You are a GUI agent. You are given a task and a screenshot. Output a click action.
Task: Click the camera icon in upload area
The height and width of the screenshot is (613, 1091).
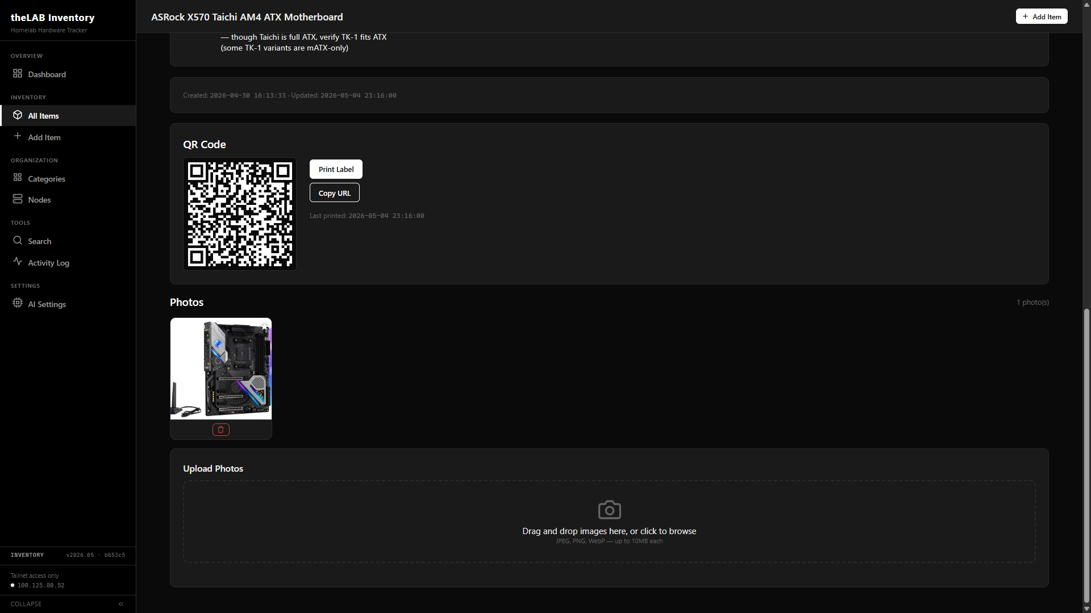click(609, 510)
